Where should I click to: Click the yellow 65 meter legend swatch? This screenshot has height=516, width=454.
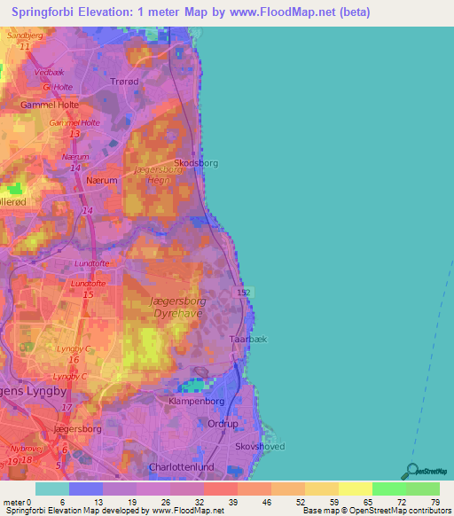pos(356,489)
